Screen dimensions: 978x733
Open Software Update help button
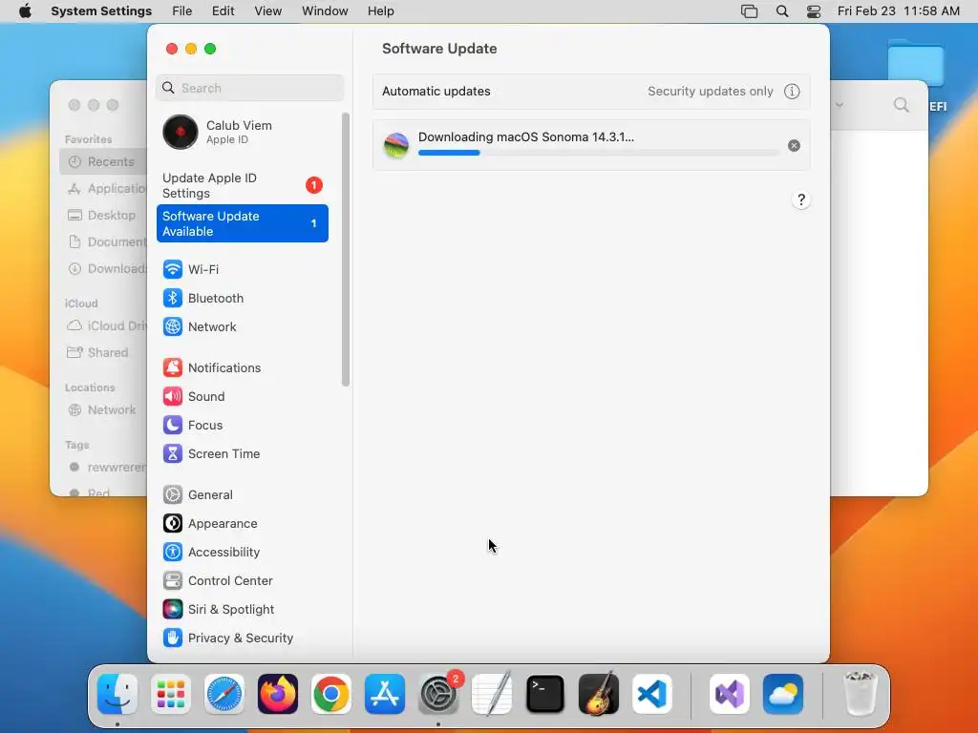(801, 200)
